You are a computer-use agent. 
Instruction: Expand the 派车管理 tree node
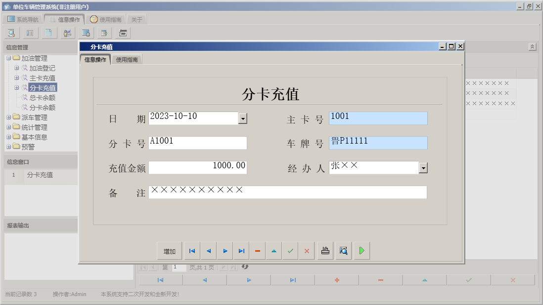(8, 117)
